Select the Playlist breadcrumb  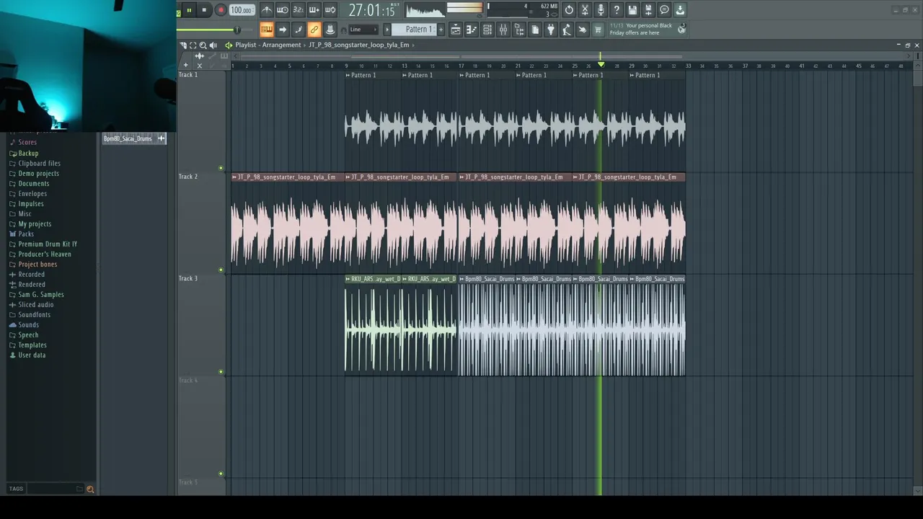tap(245, 45)
